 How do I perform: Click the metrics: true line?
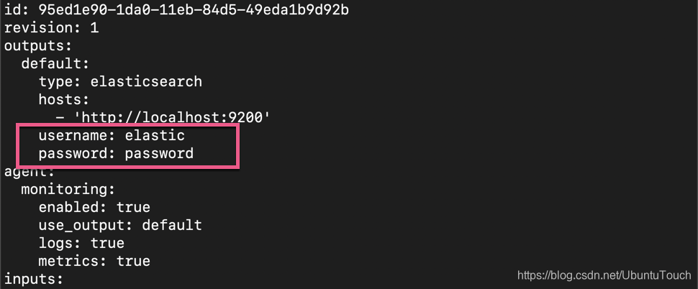tap(94, 260)
